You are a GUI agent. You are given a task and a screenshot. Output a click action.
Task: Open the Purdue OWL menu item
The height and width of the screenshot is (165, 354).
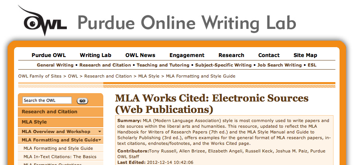tap(49, 55)
